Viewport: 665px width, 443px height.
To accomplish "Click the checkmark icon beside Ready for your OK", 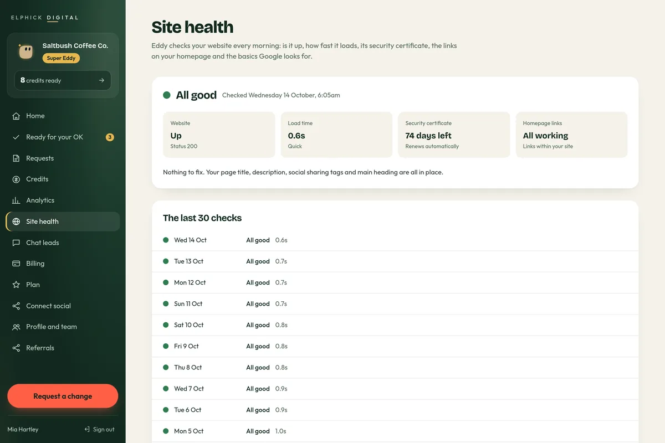I will tap(16, 137).
